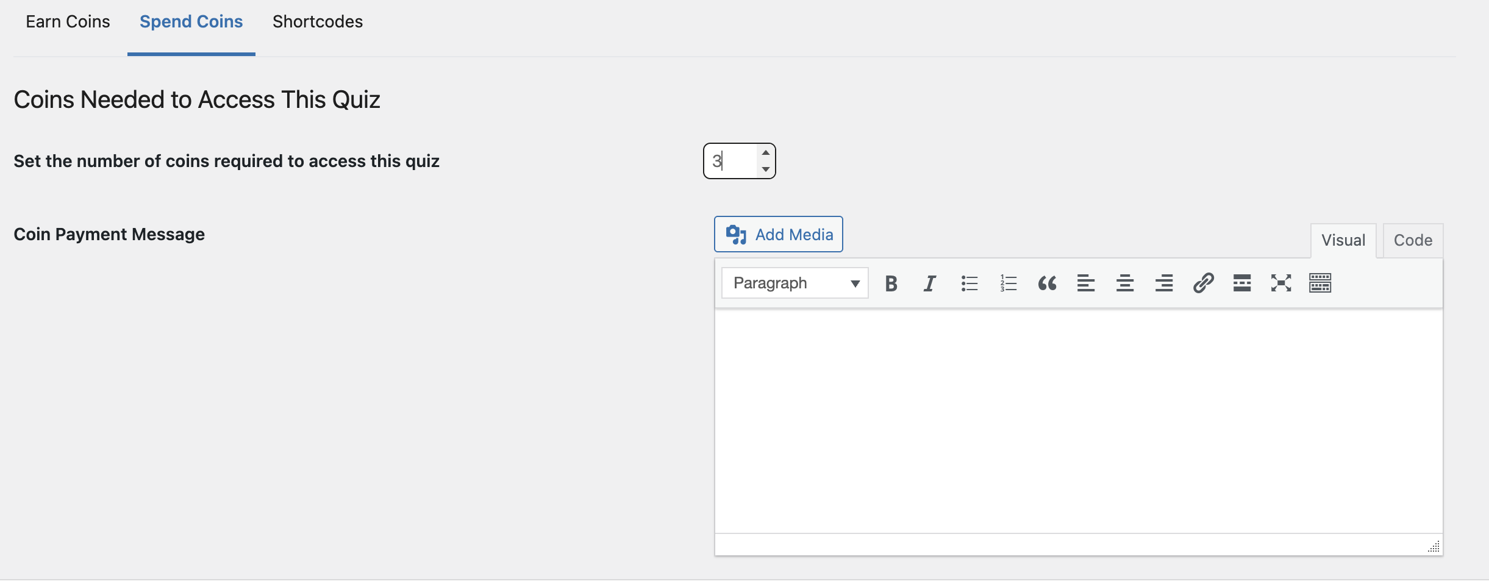1489x584 pixels.
Task: Align text right
Action: pos(1164,283)
